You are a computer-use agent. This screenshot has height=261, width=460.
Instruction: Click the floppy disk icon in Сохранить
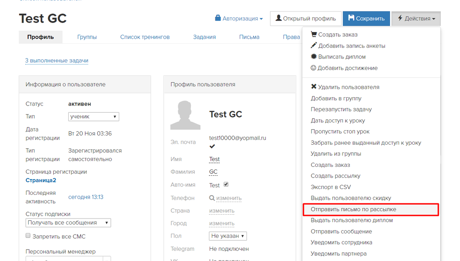[351, 18]
